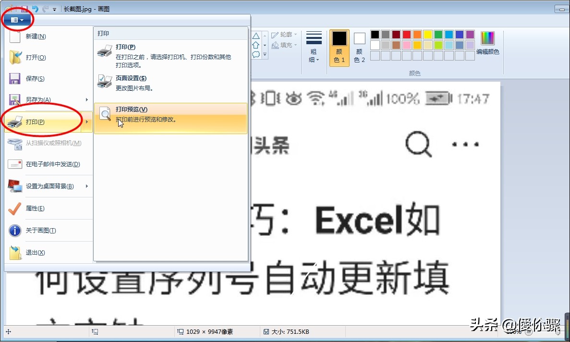Pick the light gray palette swatch
The image size is (570, 342).
[x=386, y=45]
